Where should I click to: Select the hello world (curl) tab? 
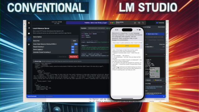(x=93, y=28)
